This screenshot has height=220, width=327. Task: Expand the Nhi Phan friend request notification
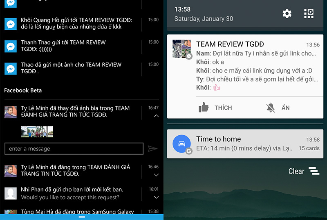coord(156,197)
